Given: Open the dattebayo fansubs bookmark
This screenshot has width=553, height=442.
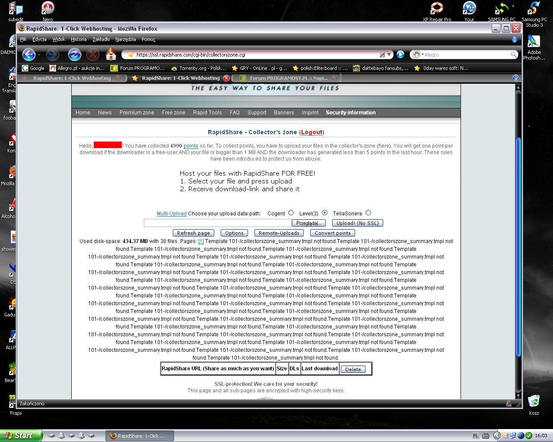Looking at the screenshot, I should (x=381, y=68).
